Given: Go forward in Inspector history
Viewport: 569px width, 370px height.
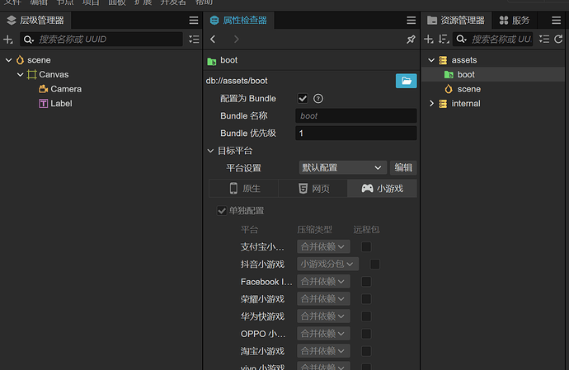Looking at the screenshot, I should 236,39.
